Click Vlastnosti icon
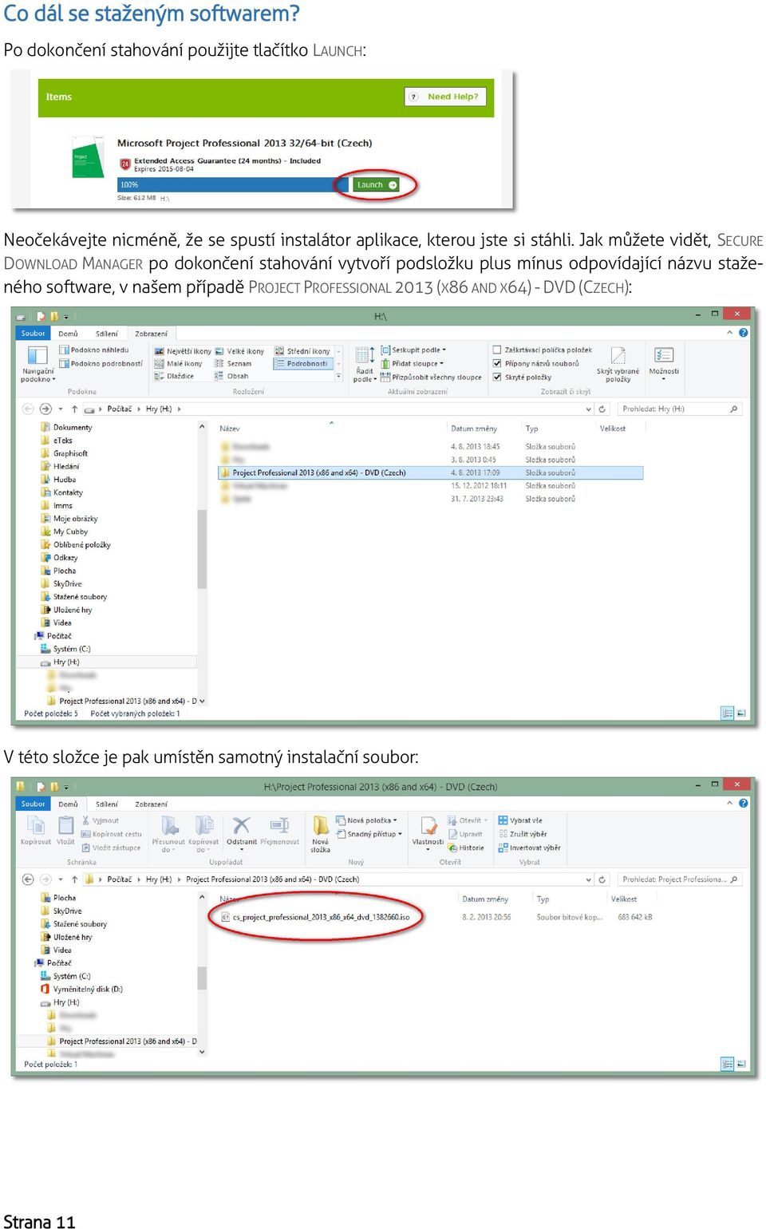Image resolution: width=766 pixels, height=1229 pixels. (x=428, y=832)
